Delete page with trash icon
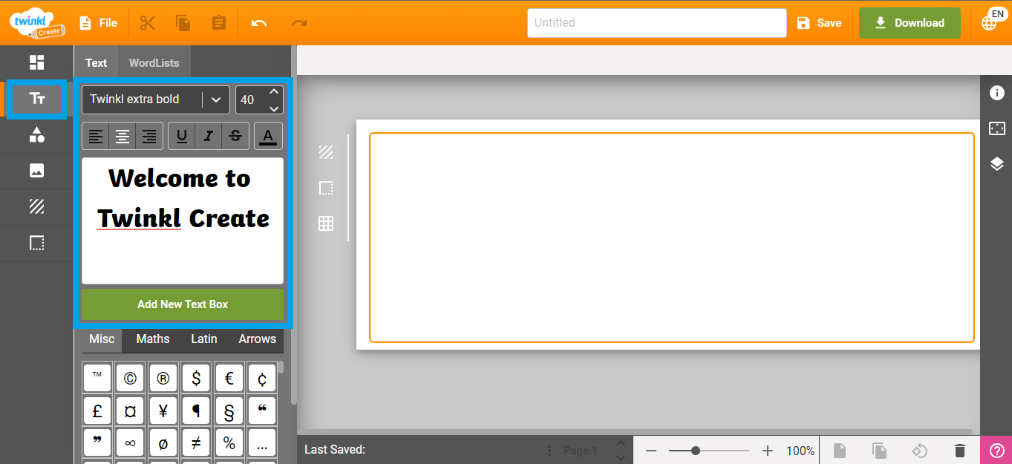The image size is (1012, 464). click(960, 451)
